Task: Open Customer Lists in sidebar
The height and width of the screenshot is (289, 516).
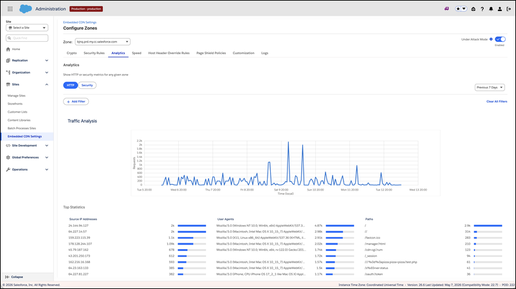Action: (x=17, y=112)
